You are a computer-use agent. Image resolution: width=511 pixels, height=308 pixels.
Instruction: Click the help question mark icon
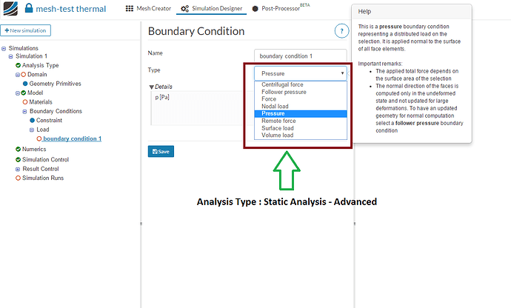341,30
